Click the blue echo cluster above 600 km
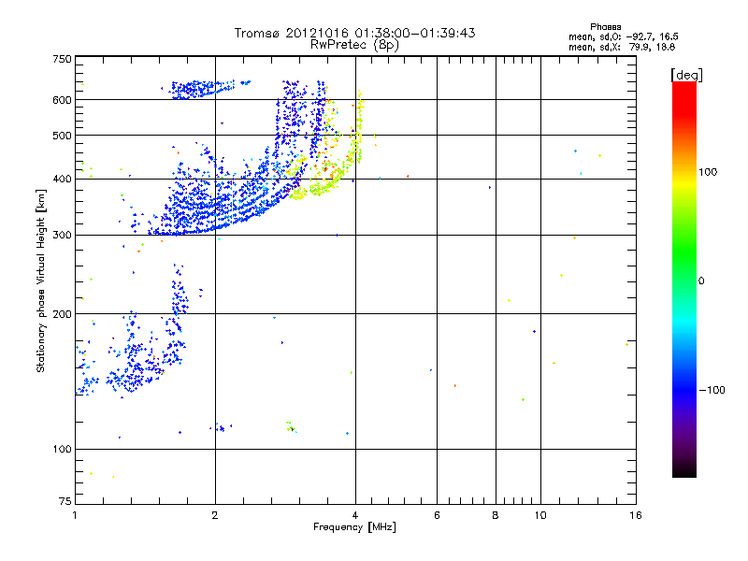Screen dimensions: 748x561 pos(203,89)
